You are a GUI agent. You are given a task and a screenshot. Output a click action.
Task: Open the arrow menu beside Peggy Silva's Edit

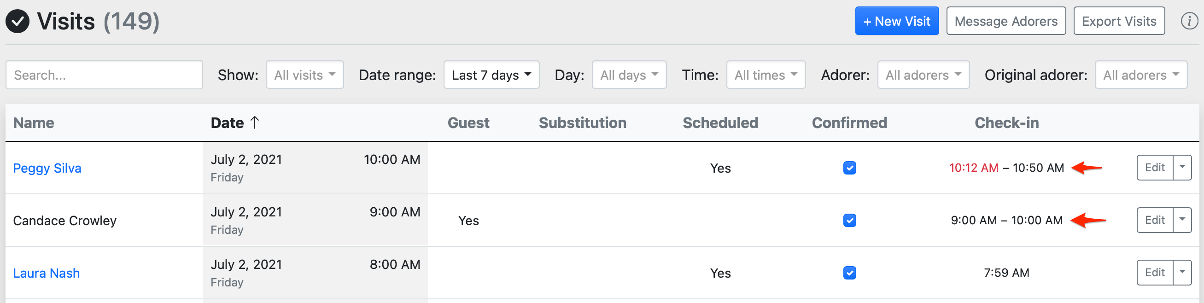1182,168
